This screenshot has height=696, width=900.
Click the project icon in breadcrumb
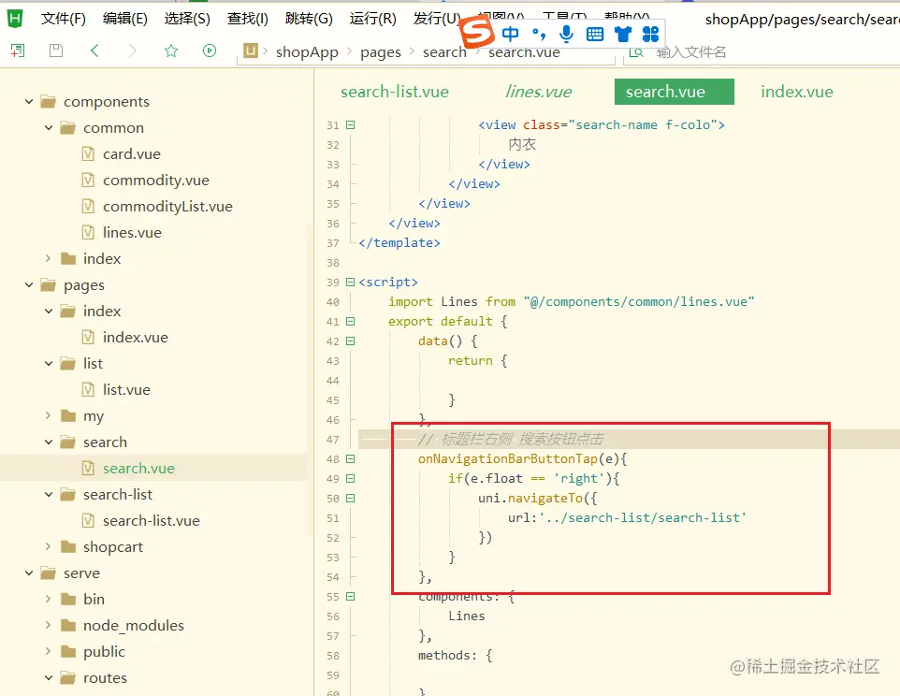point(251,51)
